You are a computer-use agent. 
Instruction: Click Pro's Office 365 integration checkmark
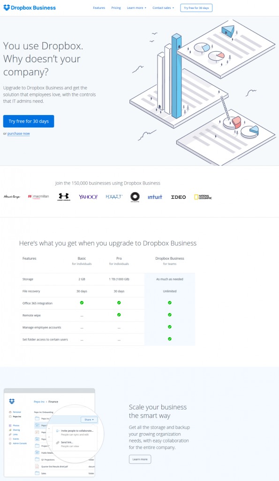point(119,303)
